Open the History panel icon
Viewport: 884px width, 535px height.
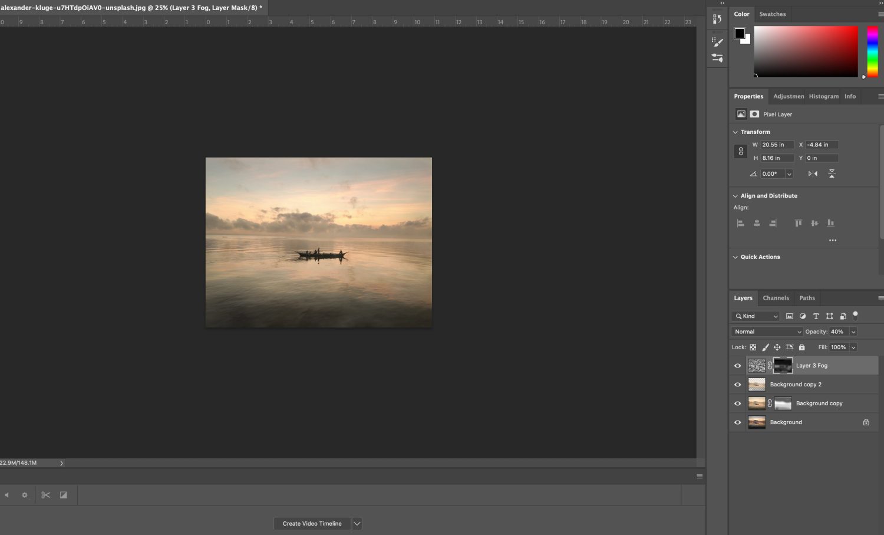(x=717, y=19)
